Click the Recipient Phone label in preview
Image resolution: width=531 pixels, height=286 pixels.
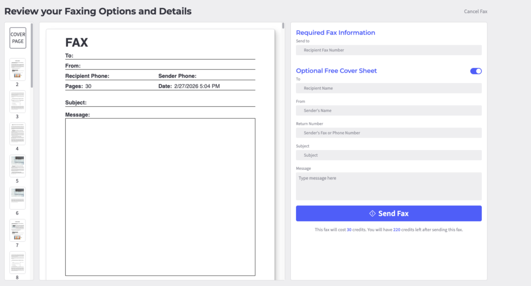pyautogui.click(x=87, y=76)
